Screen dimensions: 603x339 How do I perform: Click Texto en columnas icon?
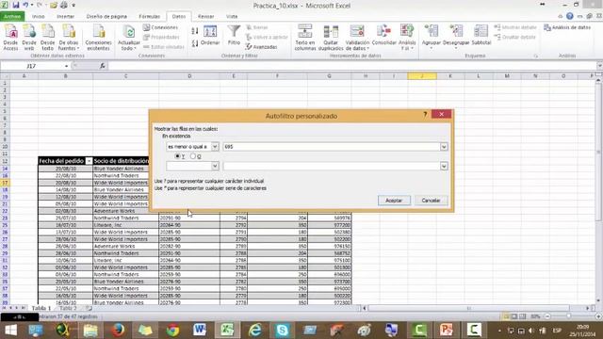tap(305, 38)
